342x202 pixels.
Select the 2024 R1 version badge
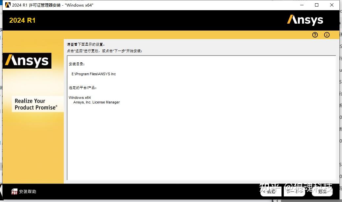(22, 20)
